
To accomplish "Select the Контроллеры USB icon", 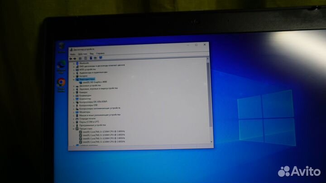I will pyautogui.click(x=77, y=105).
